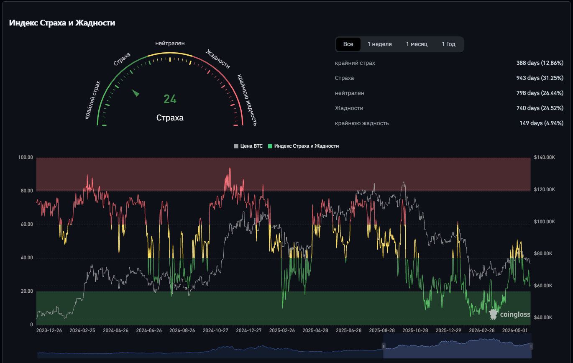Click the $140.00K right axis label
Image resolution: width=573 pixels, height=363 pixels.
pyautogui.click(x=544, y=157)
